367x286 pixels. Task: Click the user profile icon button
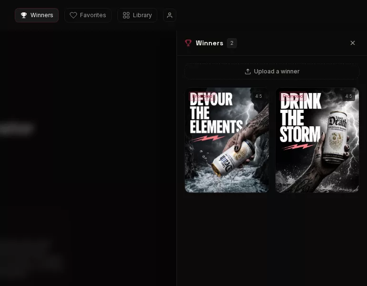(170, 15)
